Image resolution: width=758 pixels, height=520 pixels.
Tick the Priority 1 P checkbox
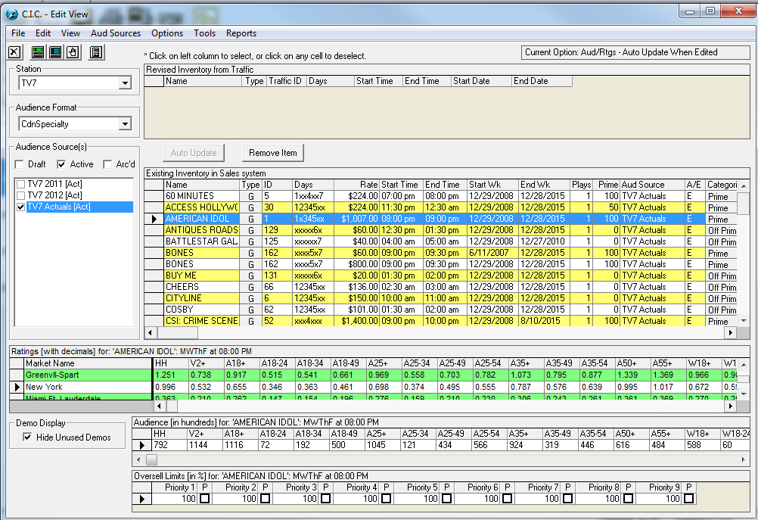[205, 500]
